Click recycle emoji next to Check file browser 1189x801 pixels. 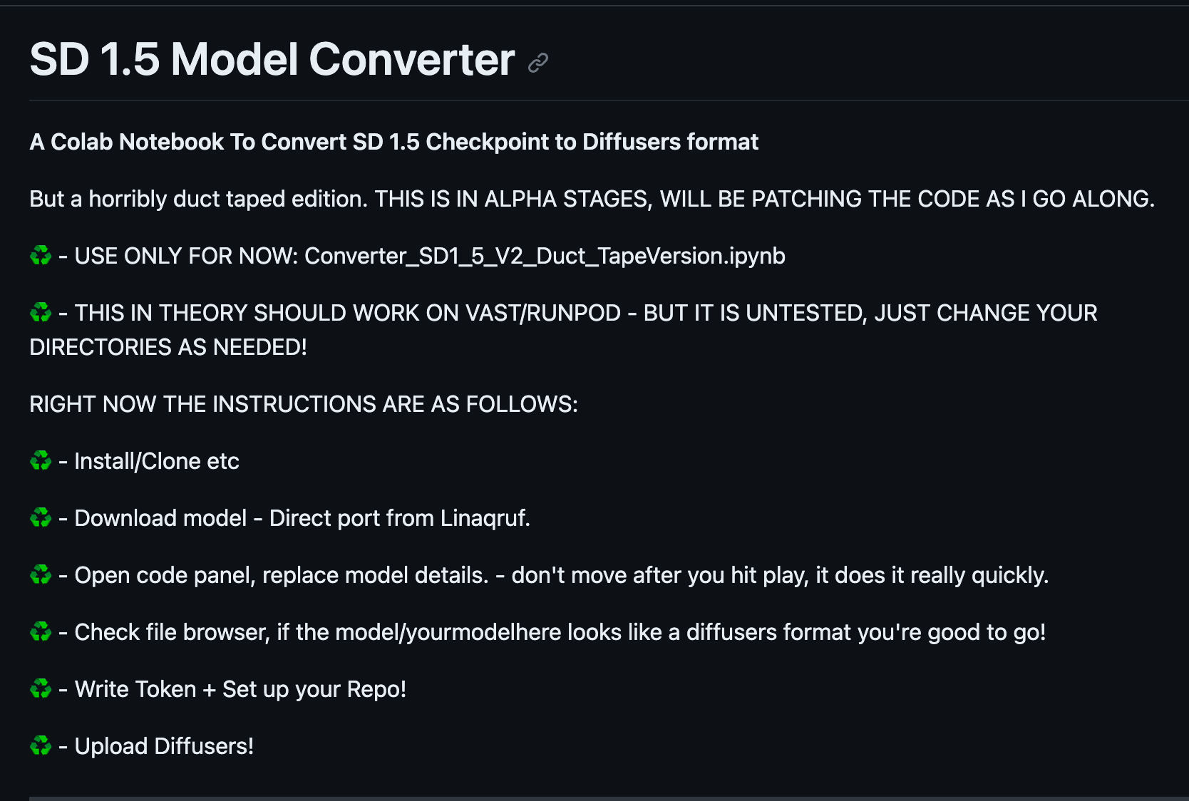41,632
